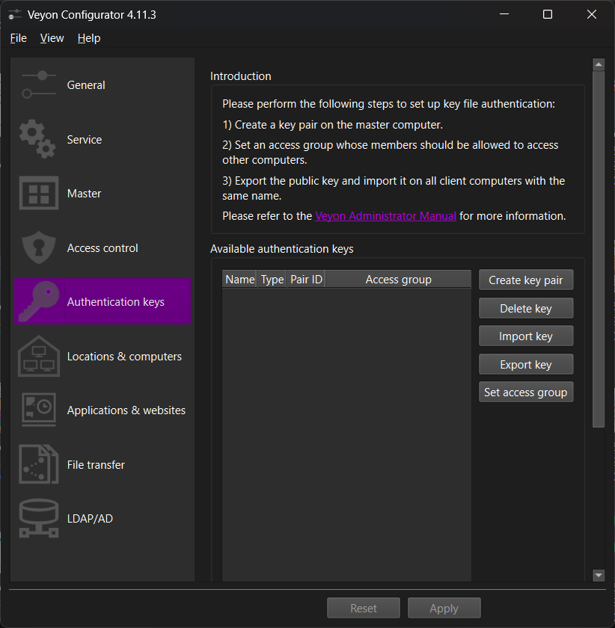Go to the Service page label
This screenshot has width=615, height=628.
tap(85, 139)
